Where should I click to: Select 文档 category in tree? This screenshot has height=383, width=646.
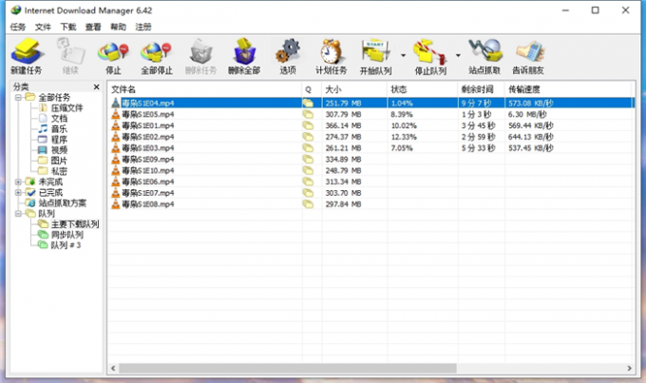pyautogui.click(x=59, y=119)
